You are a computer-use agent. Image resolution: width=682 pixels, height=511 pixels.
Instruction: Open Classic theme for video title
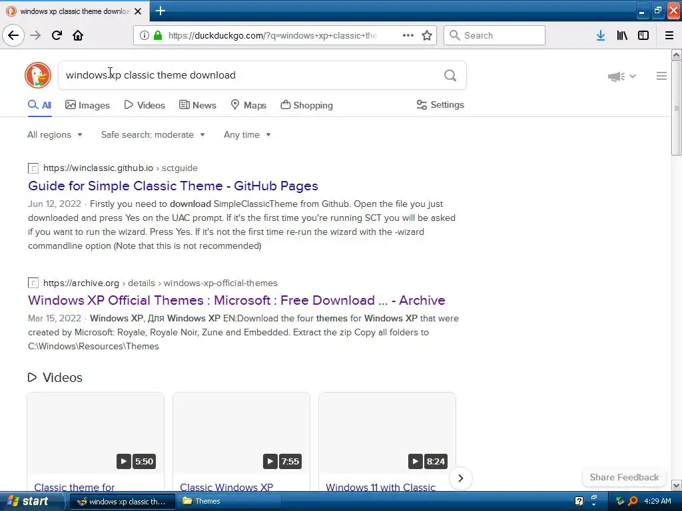(75, 487)
